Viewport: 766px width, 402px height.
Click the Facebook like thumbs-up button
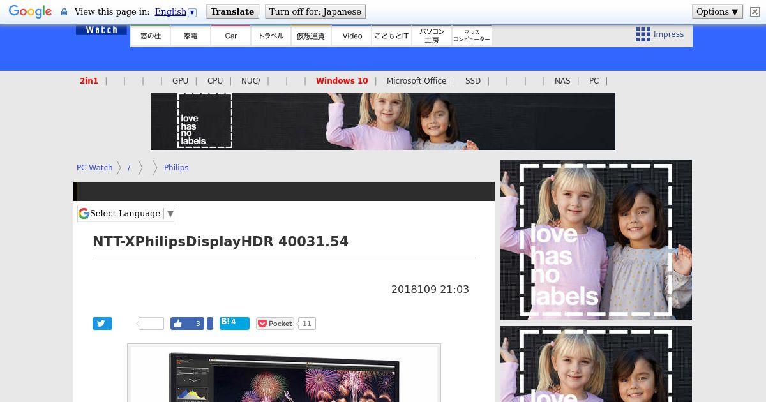point(187,324)
